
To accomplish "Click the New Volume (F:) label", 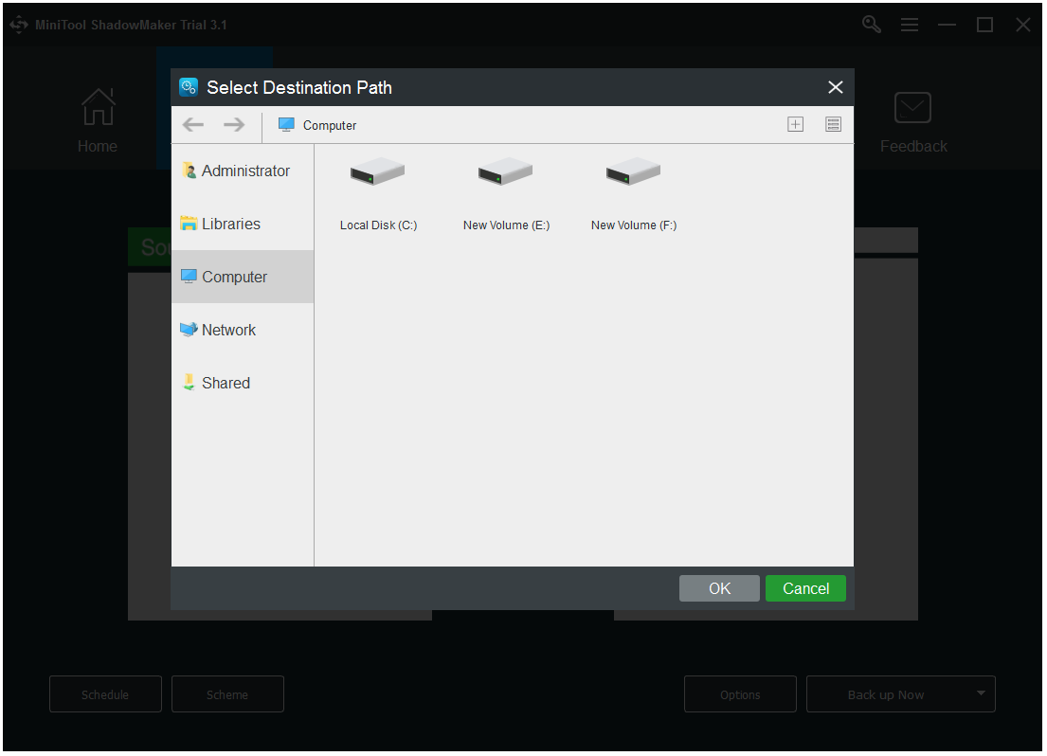I will (x=634, y=225).
